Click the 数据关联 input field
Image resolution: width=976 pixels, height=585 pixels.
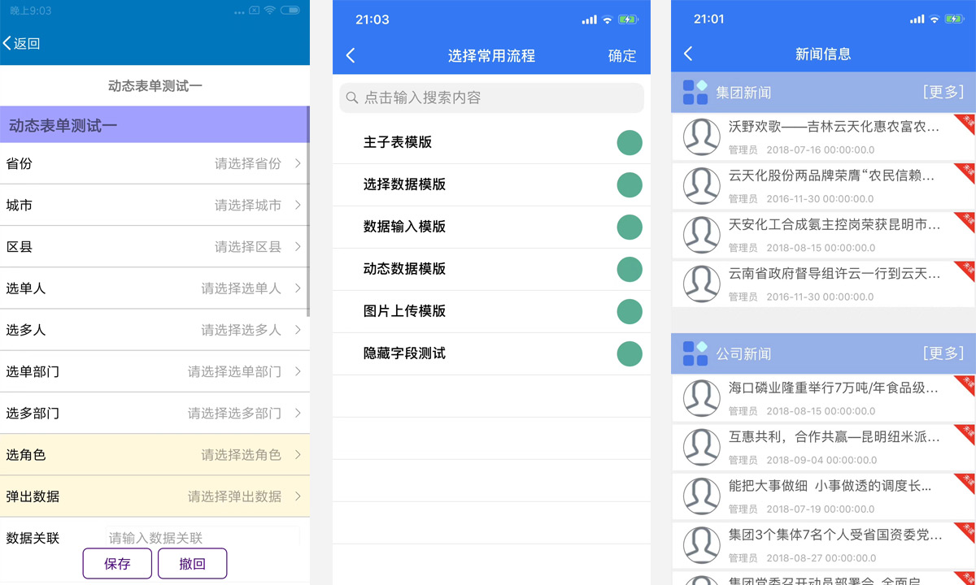202,538
